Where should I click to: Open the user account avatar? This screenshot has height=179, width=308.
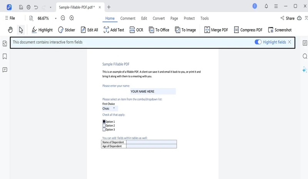pos(254,6)
